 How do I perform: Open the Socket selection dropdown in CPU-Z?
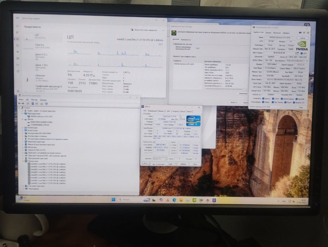pos(160,159)
